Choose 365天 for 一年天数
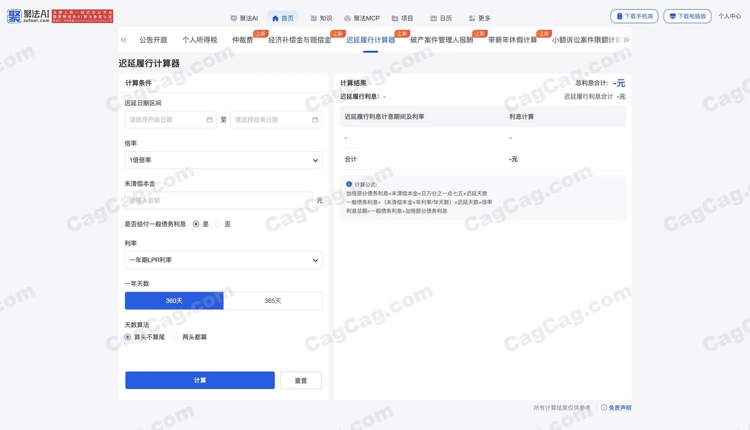Screen dimensions: 750x430 [x=273, y=301]
